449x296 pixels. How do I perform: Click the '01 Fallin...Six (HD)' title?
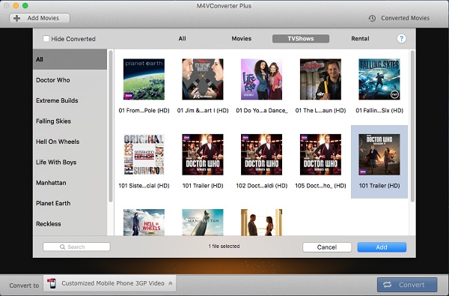(379, 110)
